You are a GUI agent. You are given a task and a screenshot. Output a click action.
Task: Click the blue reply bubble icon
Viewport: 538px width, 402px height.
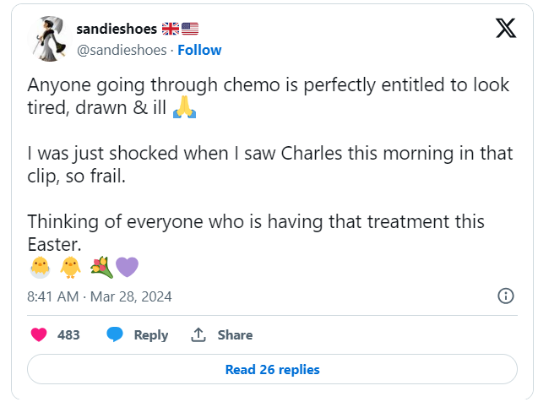click(x=115, y=335)
